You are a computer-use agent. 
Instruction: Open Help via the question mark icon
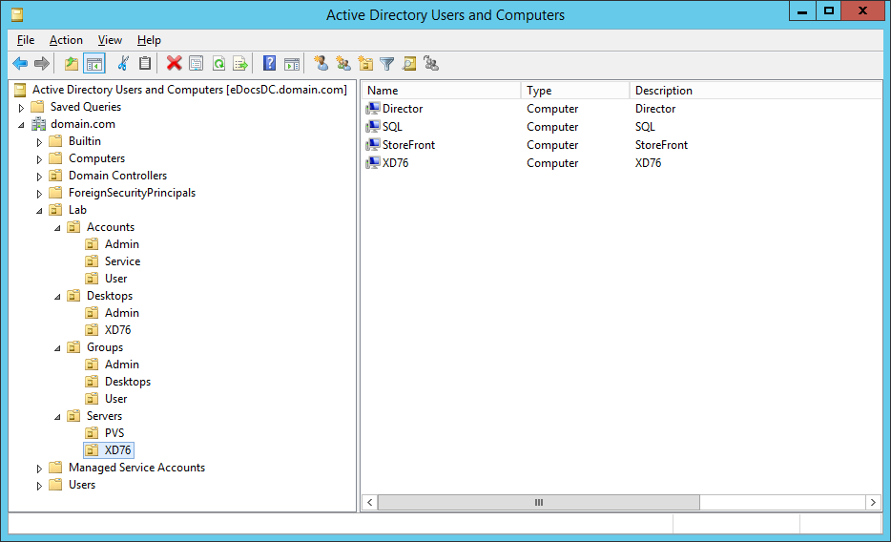point(269,64)
